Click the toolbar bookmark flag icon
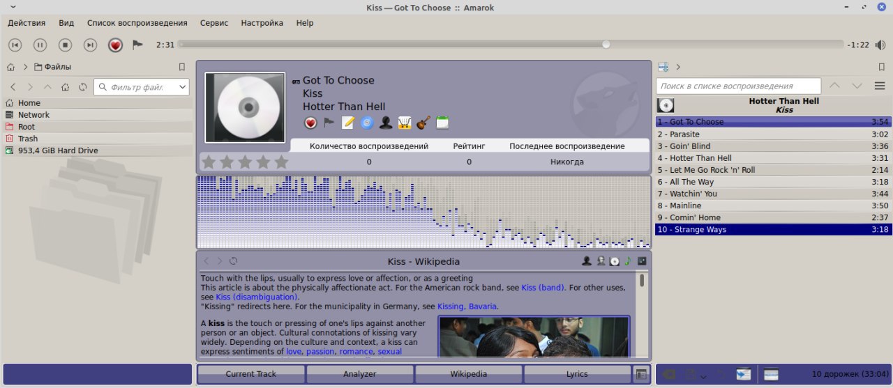The height and width of the screenshot is (388, 893). pos(137,45)
